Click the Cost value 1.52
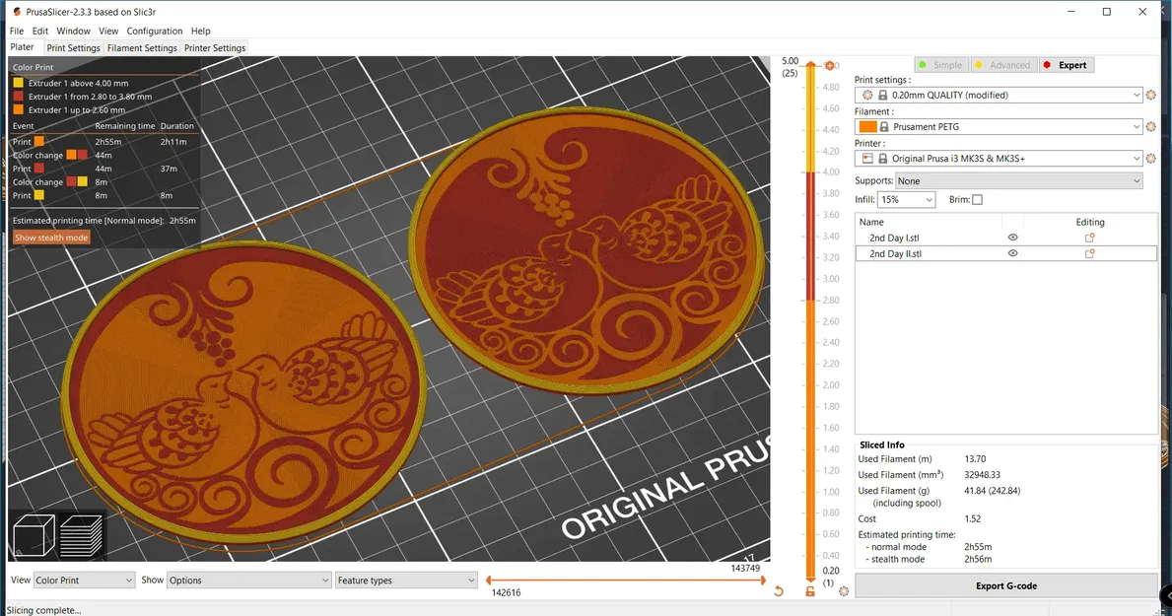1172x616 pixels. 973,518
